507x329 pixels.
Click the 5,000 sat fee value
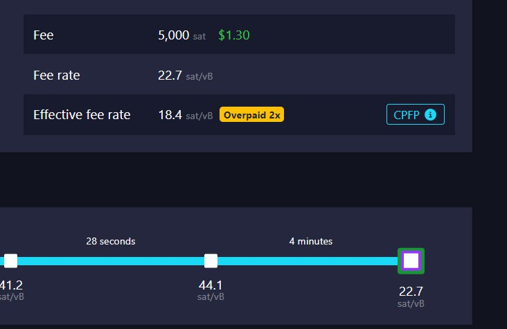coord(181,35)
